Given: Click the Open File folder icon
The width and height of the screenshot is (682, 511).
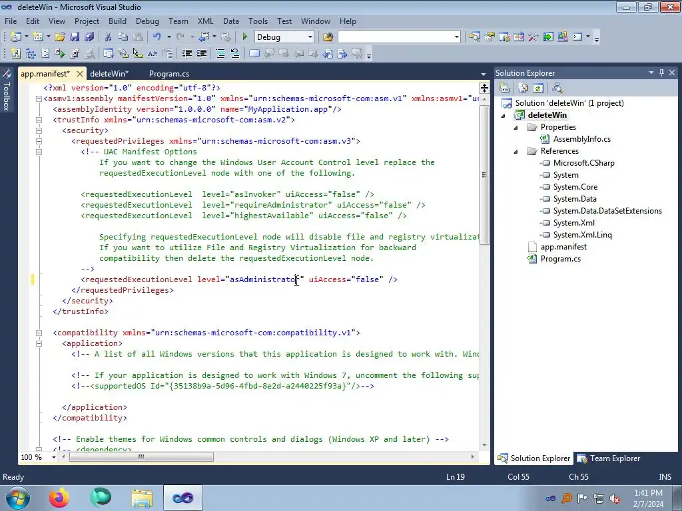Looking at the screenshot, I should pyautogui.click(x=60, y=37).
